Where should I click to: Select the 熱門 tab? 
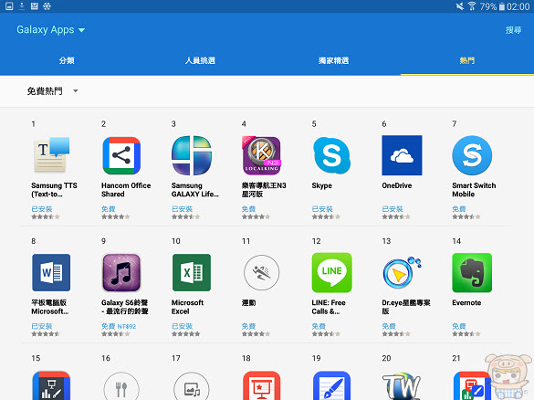tap(467, 60)
